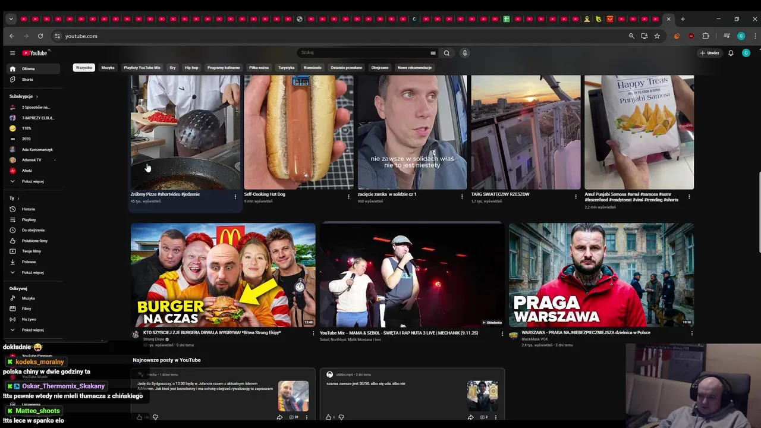Screen dimensions: 761x428
Task: Open a new browser tab
Action: tap(683, 19)
